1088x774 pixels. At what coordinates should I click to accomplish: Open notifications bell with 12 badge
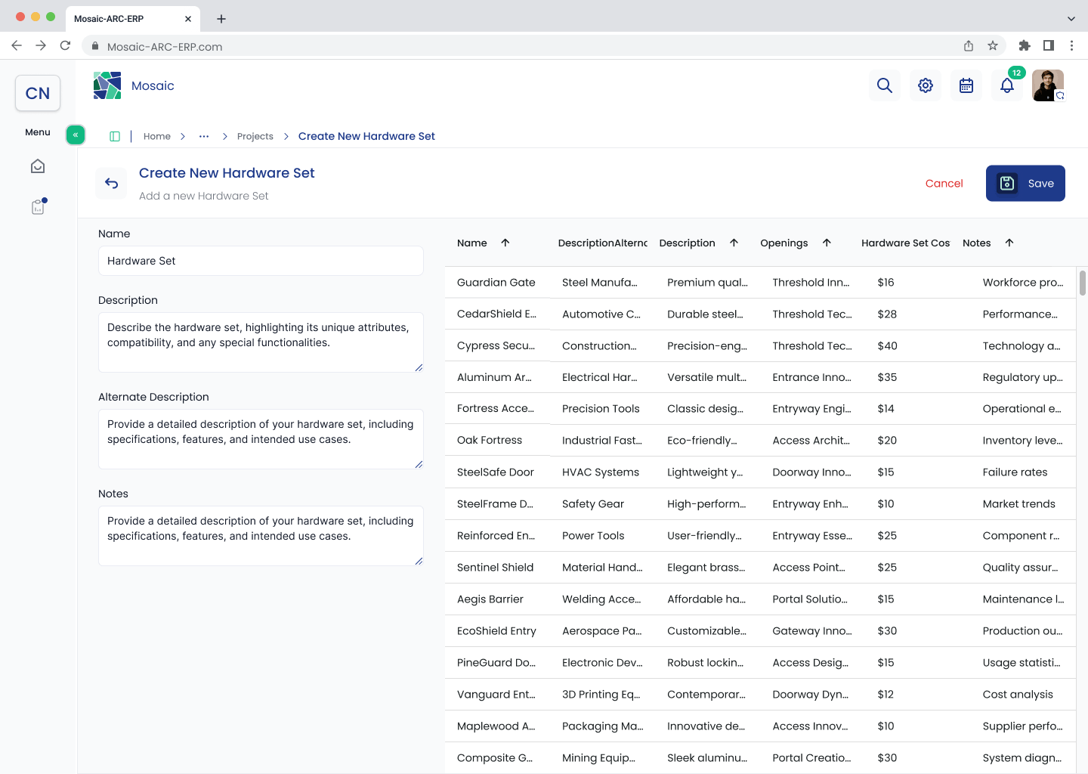tap(1007, 85)
